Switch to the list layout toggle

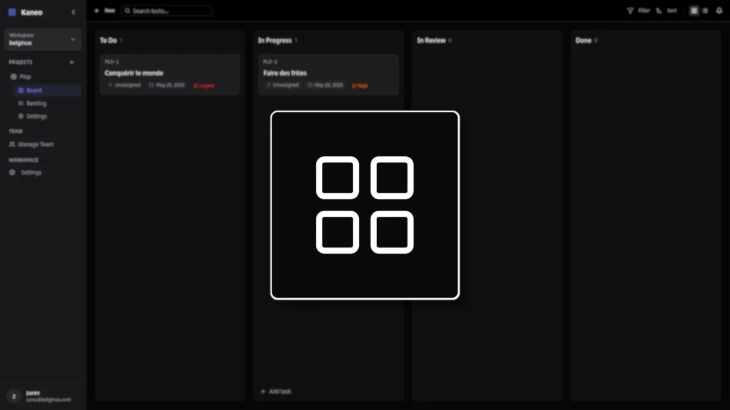705,10
